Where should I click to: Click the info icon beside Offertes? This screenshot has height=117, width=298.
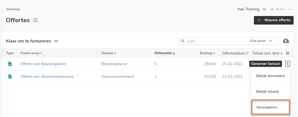point(35,20)
